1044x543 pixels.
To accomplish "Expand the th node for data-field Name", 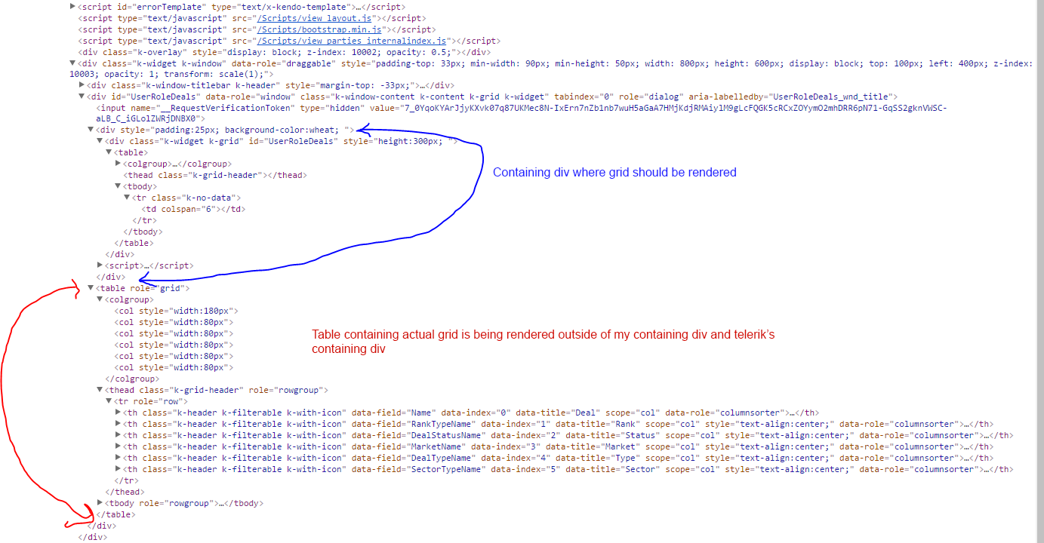I will point(118,413).
